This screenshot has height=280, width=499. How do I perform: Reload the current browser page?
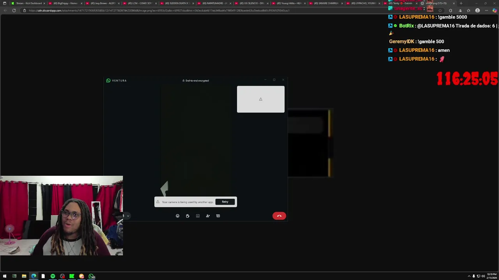tap(14, 10)
